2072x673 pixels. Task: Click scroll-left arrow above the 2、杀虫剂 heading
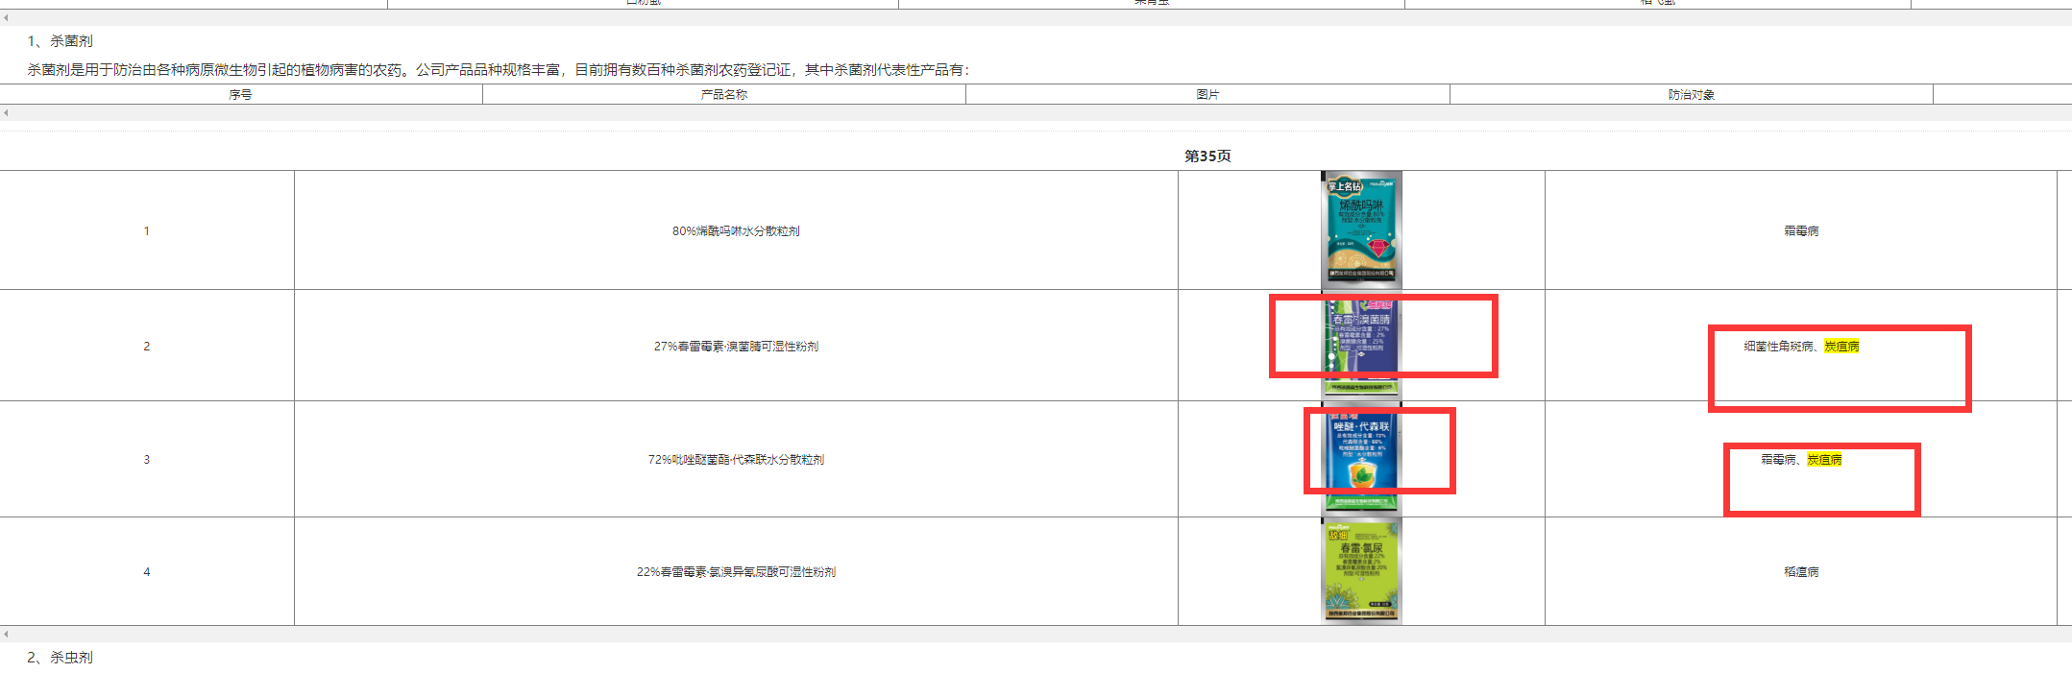[6, 634]
